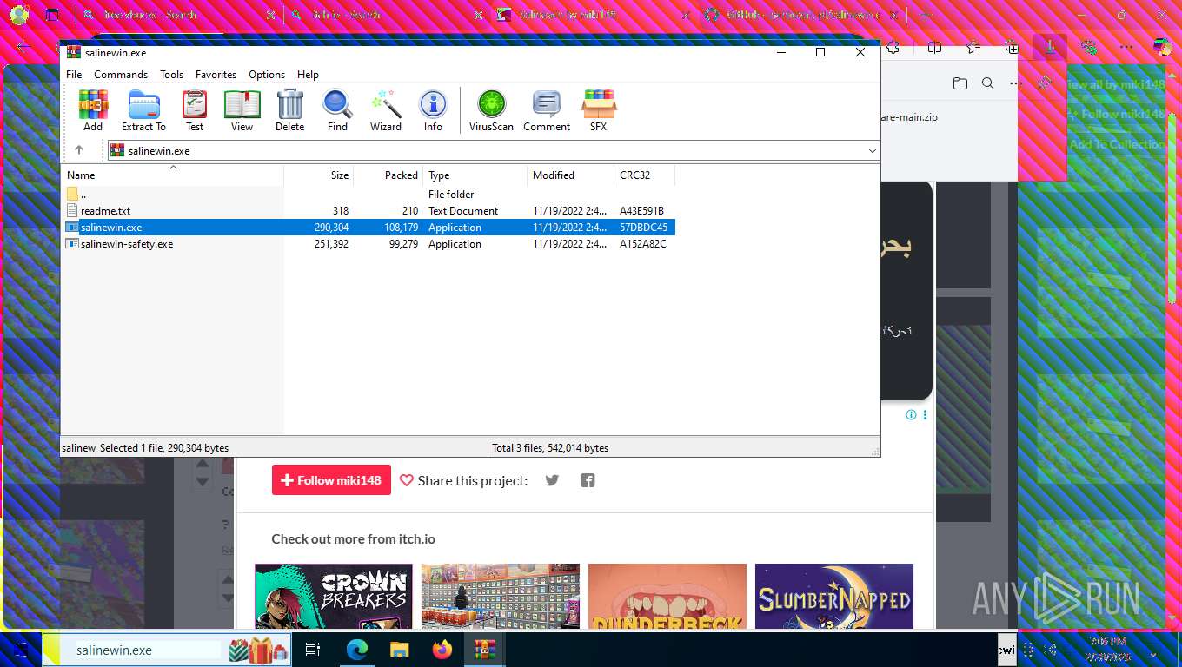Click the Extract To toolbar icon
Screen dimensions: 1182x667
click(x=143, y=110)
